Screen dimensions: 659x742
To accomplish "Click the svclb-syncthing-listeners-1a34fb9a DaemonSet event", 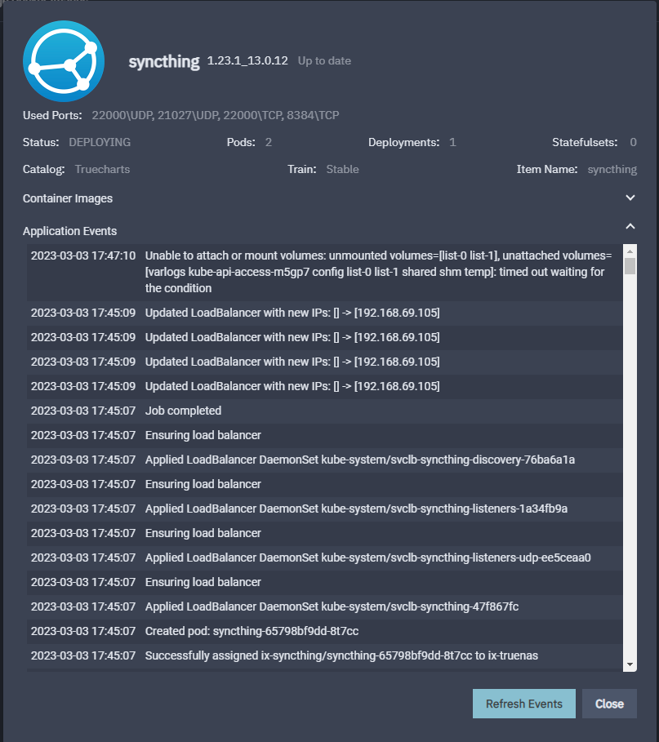I will (325, 509).
